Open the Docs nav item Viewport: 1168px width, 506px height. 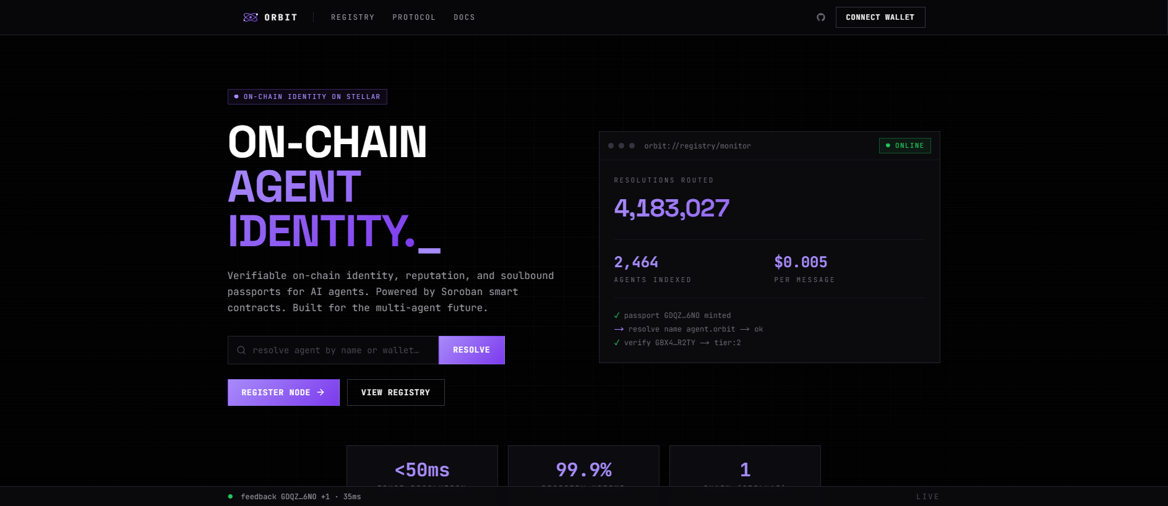[x=464, y=17]
